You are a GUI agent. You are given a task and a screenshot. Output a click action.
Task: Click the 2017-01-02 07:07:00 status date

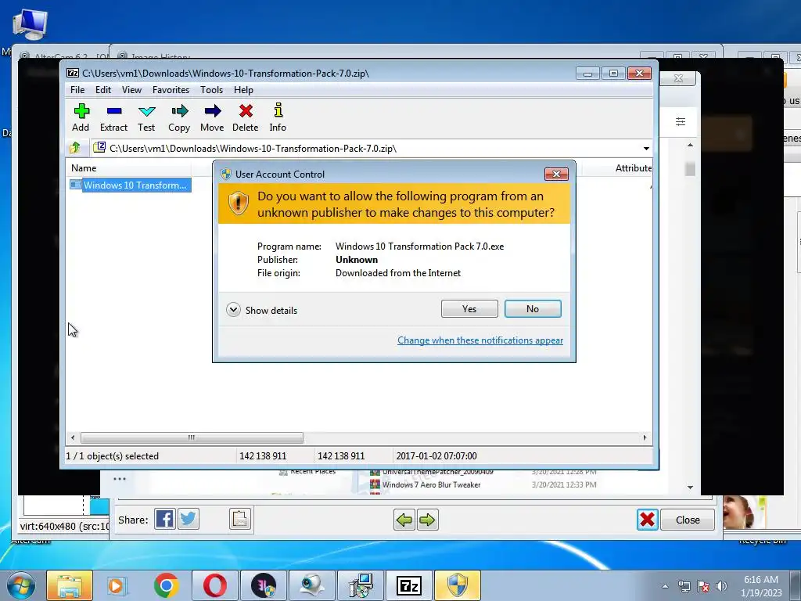(436, 456)
